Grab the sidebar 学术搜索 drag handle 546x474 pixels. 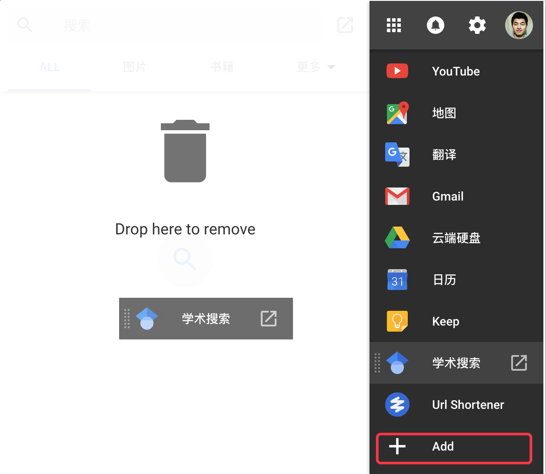tap(377, 363)
